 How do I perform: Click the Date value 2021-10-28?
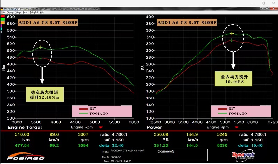click(121, 161)
